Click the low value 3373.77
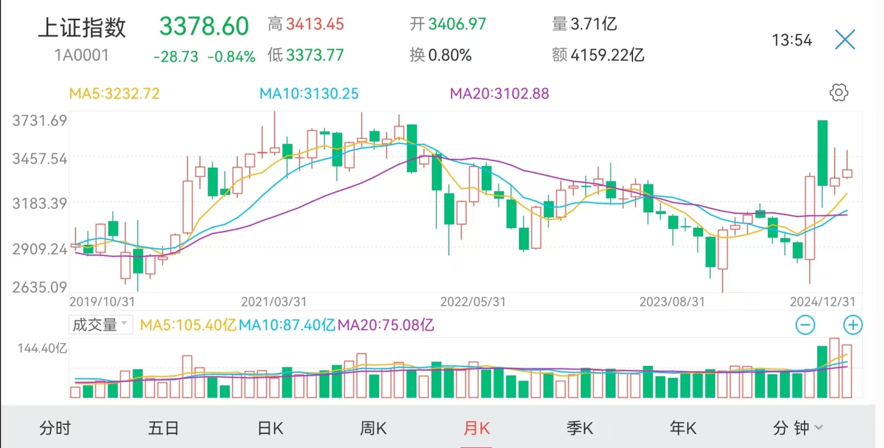 pos(315,55)
